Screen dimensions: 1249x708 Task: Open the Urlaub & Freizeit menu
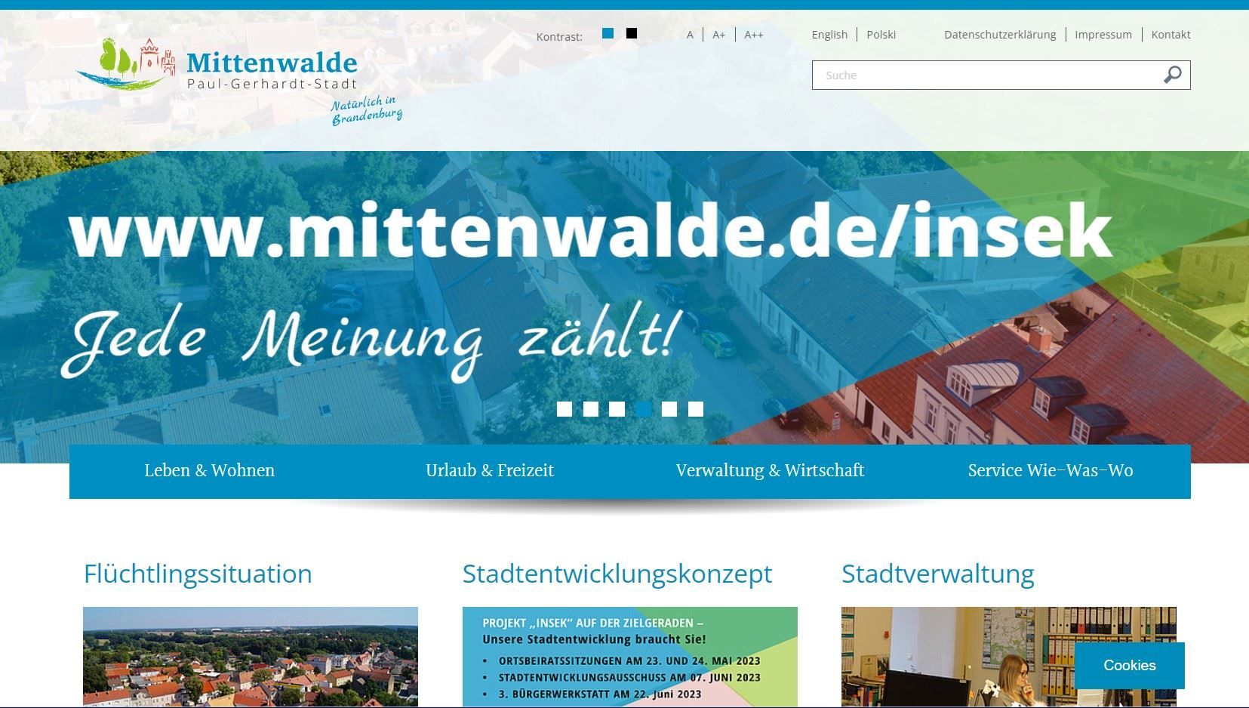[x=490, y=471]
